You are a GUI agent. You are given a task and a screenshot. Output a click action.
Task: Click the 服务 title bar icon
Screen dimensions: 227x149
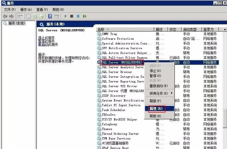[4, 3]
